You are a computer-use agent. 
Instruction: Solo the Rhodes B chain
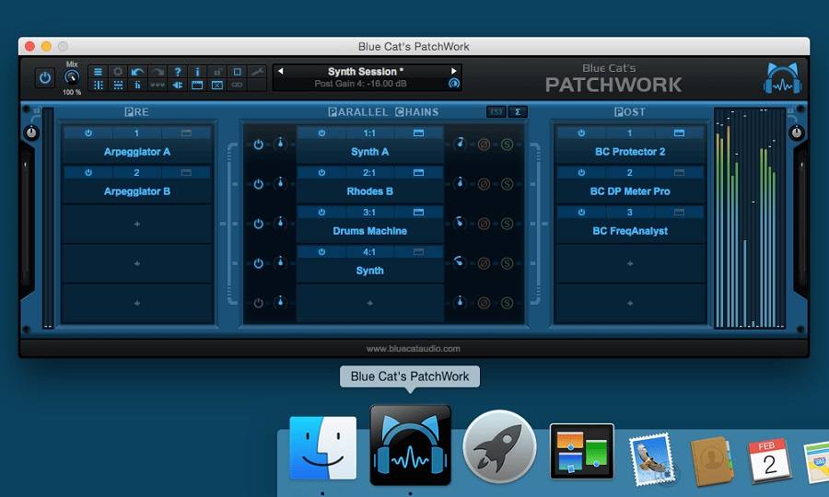[506, 184]
